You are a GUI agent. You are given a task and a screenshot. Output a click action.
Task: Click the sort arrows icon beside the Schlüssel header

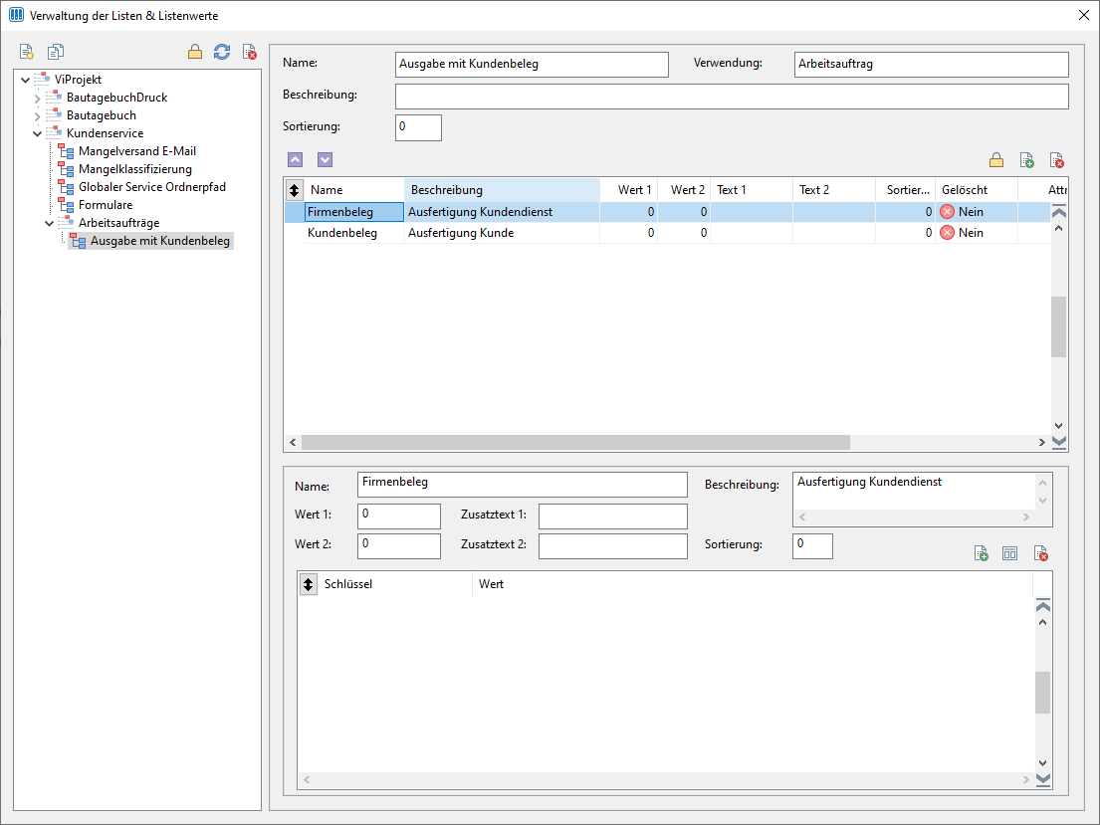click(x=308, y=584)
